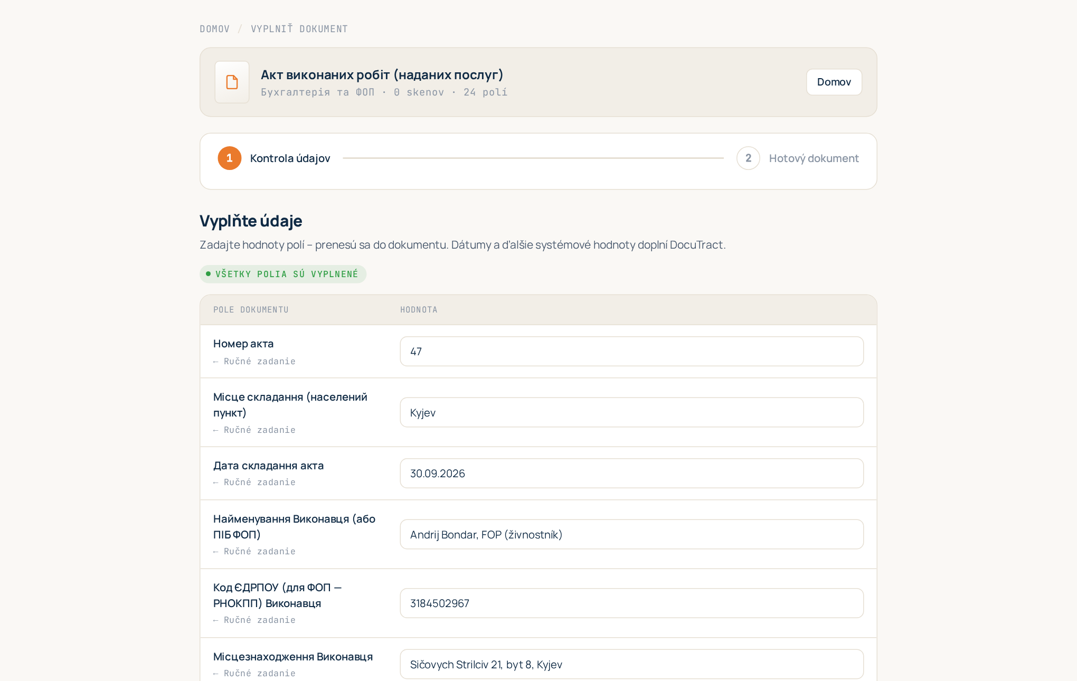The image size is (1077, 681).
Task: Click the orange step number 1 circle
Action: tap(230, 158)
